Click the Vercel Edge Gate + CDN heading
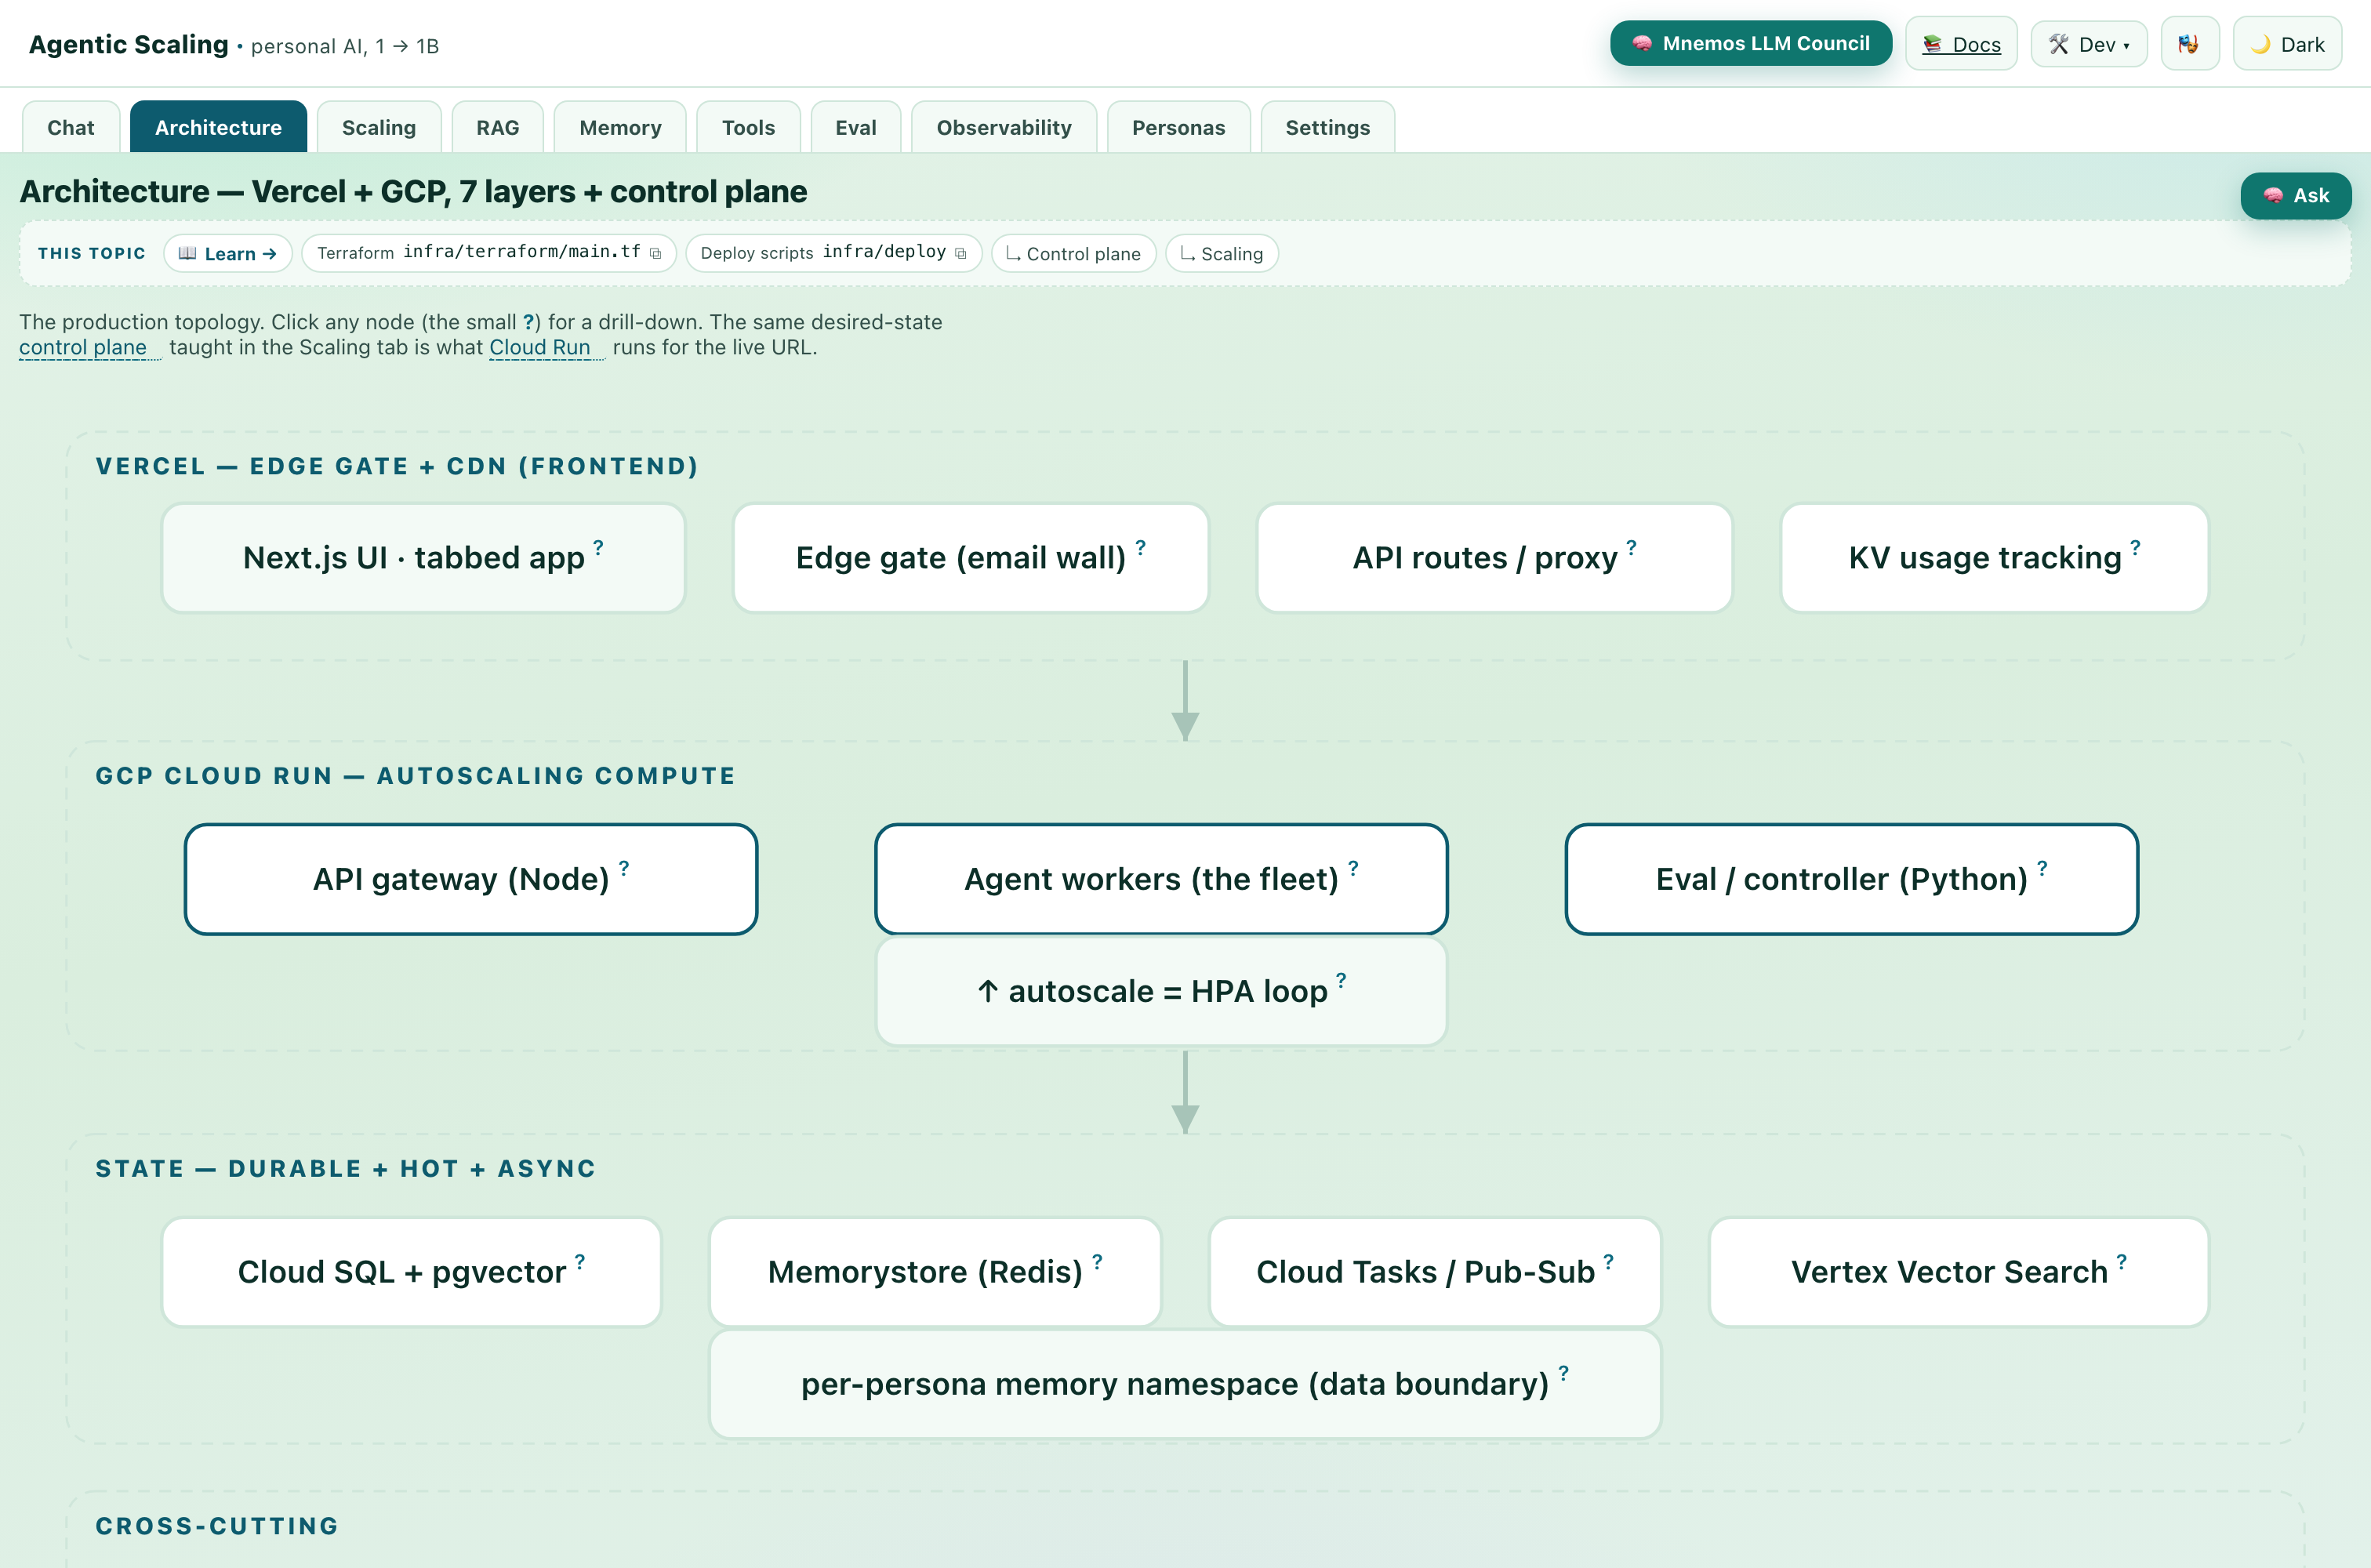This screenshot has width=2371, height=1568. [396, 466]
